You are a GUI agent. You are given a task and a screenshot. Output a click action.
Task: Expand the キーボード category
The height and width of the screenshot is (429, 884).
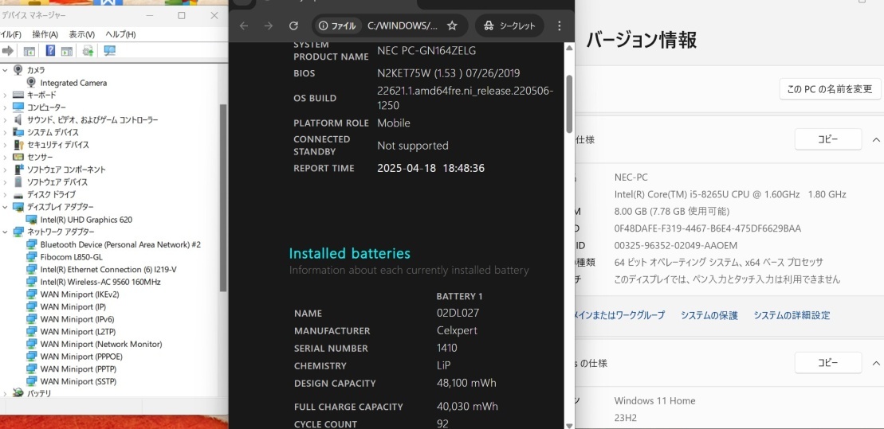pos(5,96)
